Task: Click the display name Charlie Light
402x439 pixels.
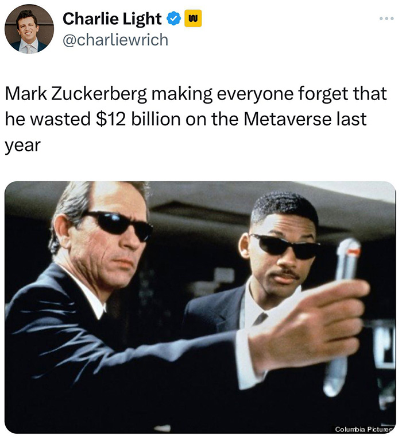Action: click(x=112, y=19)
